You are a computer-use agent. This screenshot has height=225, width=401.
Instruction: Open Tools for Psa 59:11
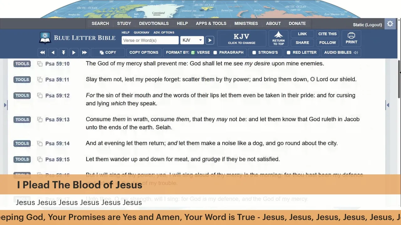22,80
